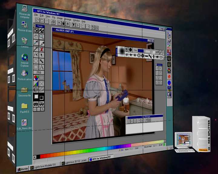Open the Edit_News.doc desktop file
The height and width of the screenshot is (174, 218).
(x=24, y=124)
